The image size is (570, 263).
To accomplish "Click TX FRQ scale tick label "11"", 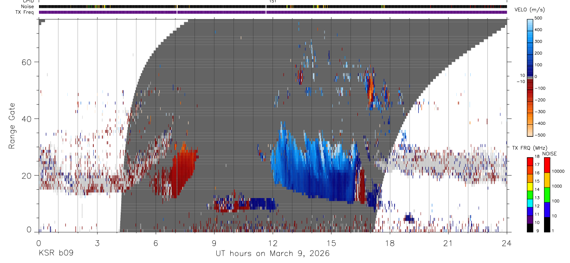I will pyautogui.click(x=537, y=215).
